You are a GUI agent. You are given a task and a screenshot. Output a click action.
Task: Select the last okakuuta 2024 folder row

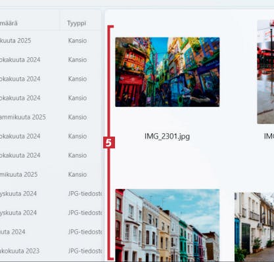click(51, 155)
